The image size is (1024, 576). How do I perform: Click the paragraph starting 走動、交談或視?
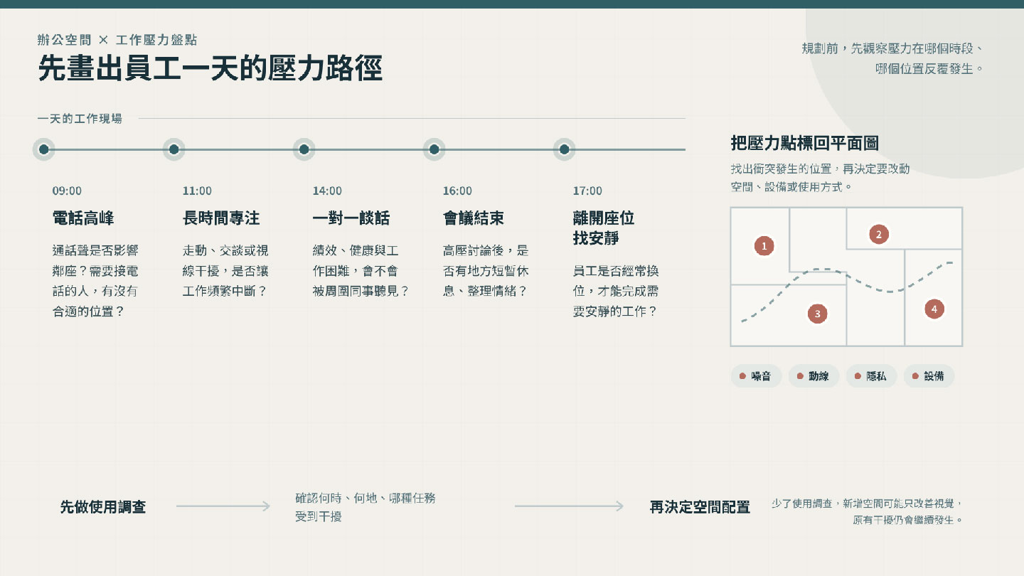click(225, 271)
